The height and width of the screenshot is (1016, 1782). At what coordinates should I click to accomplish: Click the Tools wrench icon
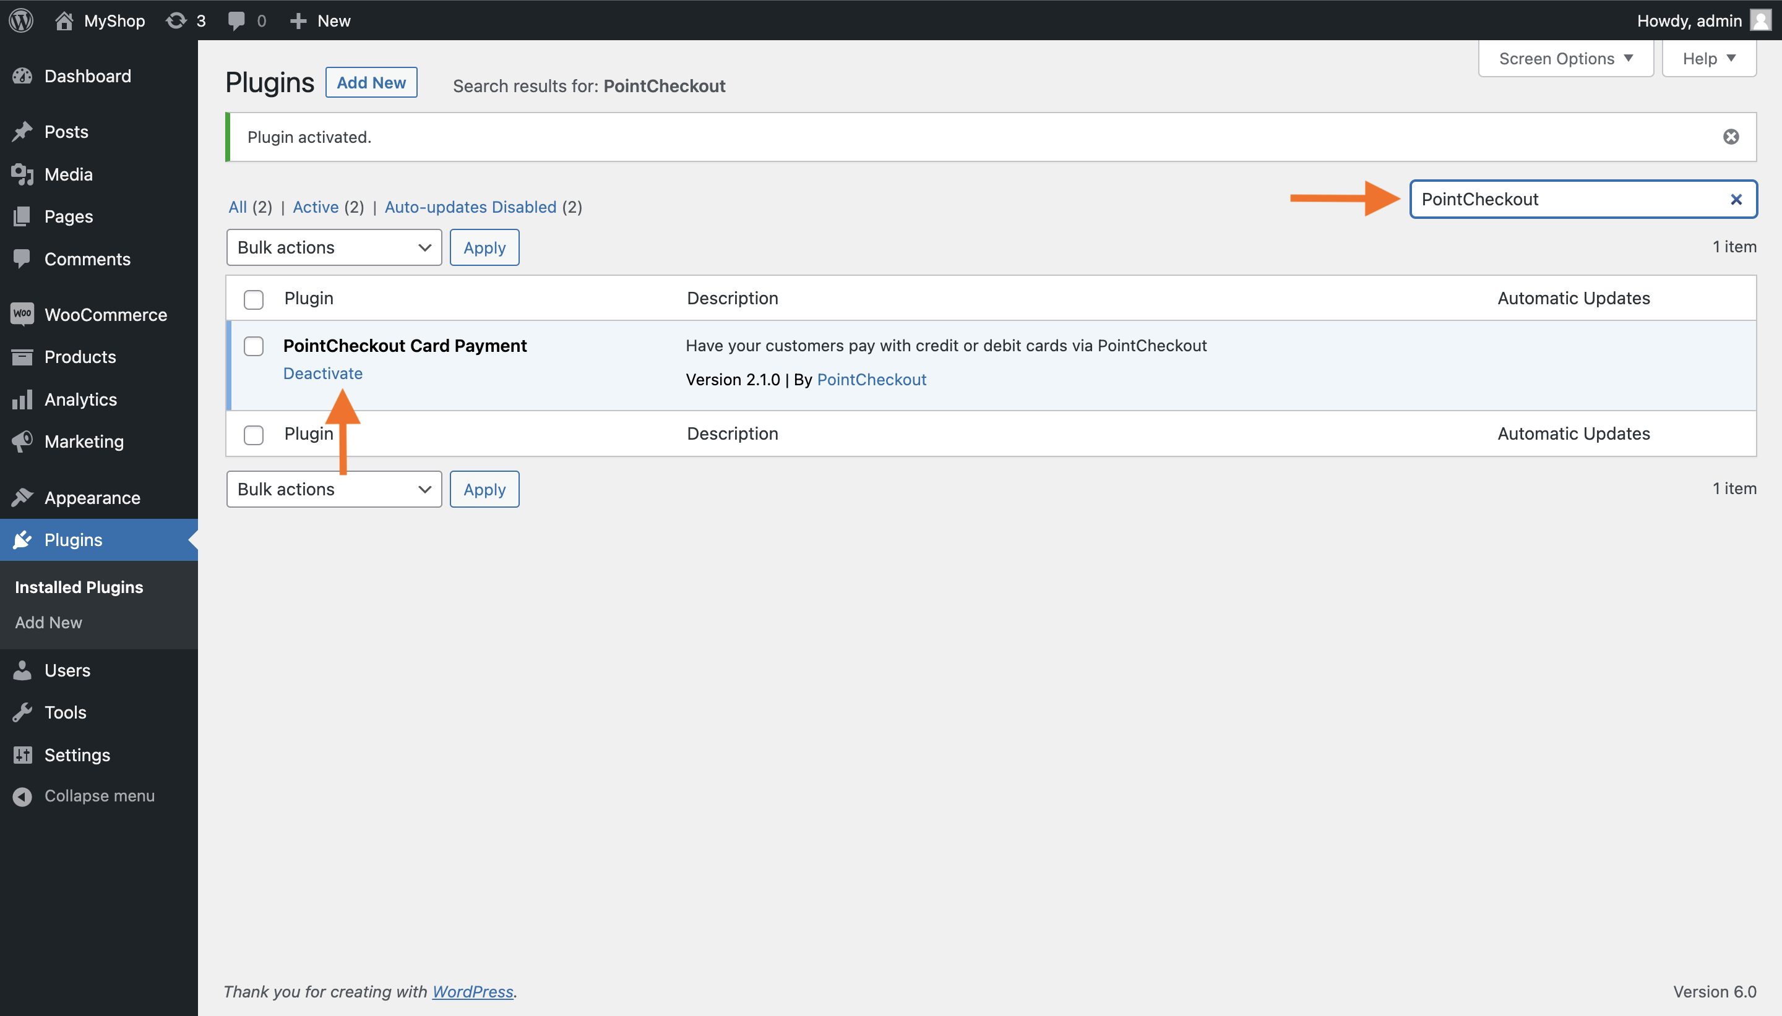(x=22, y=712)
